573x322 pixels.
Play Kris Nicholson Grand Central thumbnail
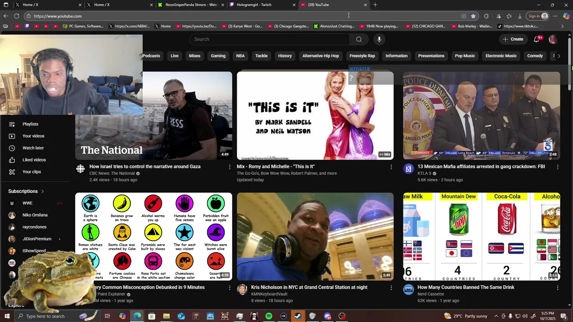click(315, 237)
